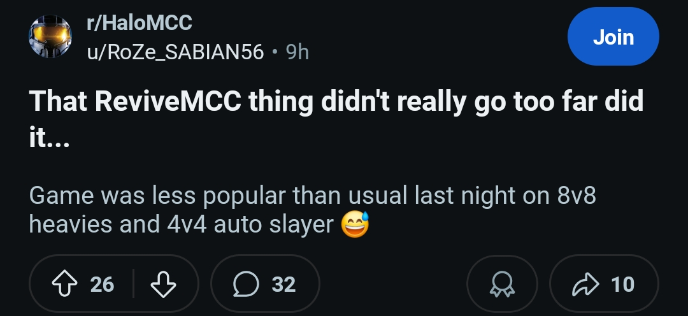688x316 pixels.
Task: Open the HaloMCC subreddit helmet avatar
Action: point(50,37)
